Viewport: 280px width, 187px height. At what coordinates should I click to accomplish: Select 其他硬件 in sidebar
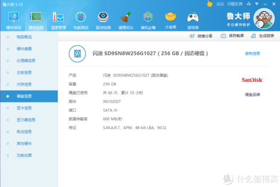[x=29, y=144]
